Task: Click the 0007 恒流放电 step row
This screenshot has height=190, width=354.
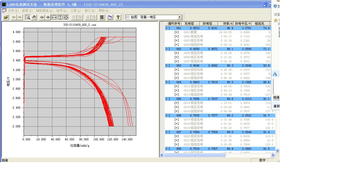Action: pos(218,61)
